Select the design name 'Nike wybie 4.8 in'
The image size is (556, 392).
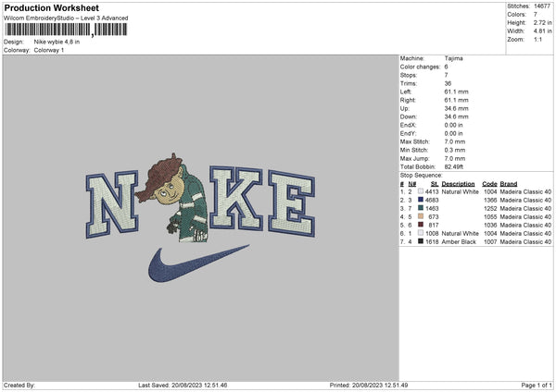pos(57,42)
